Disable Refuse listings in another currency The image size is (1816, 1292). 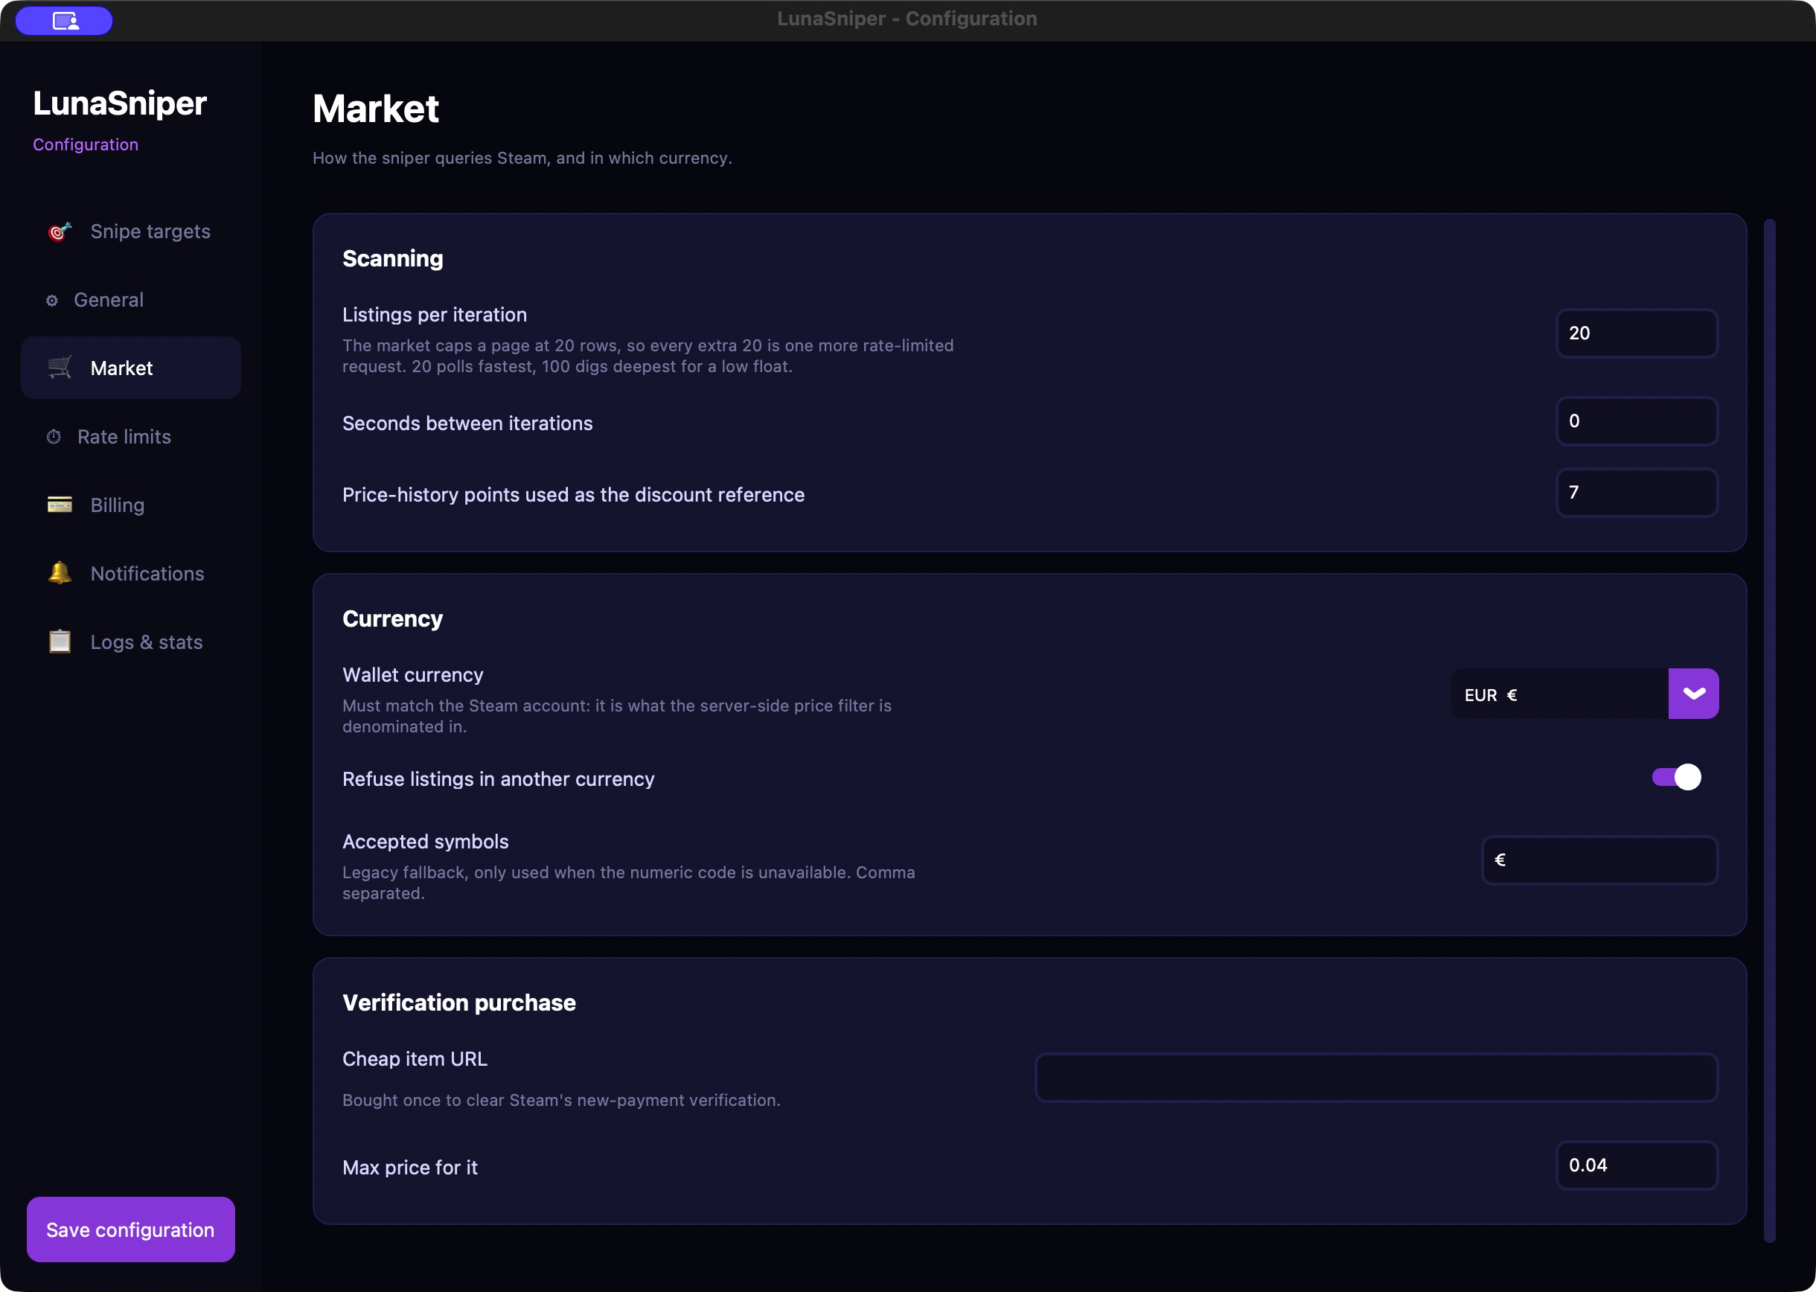tap(1677, 777)
